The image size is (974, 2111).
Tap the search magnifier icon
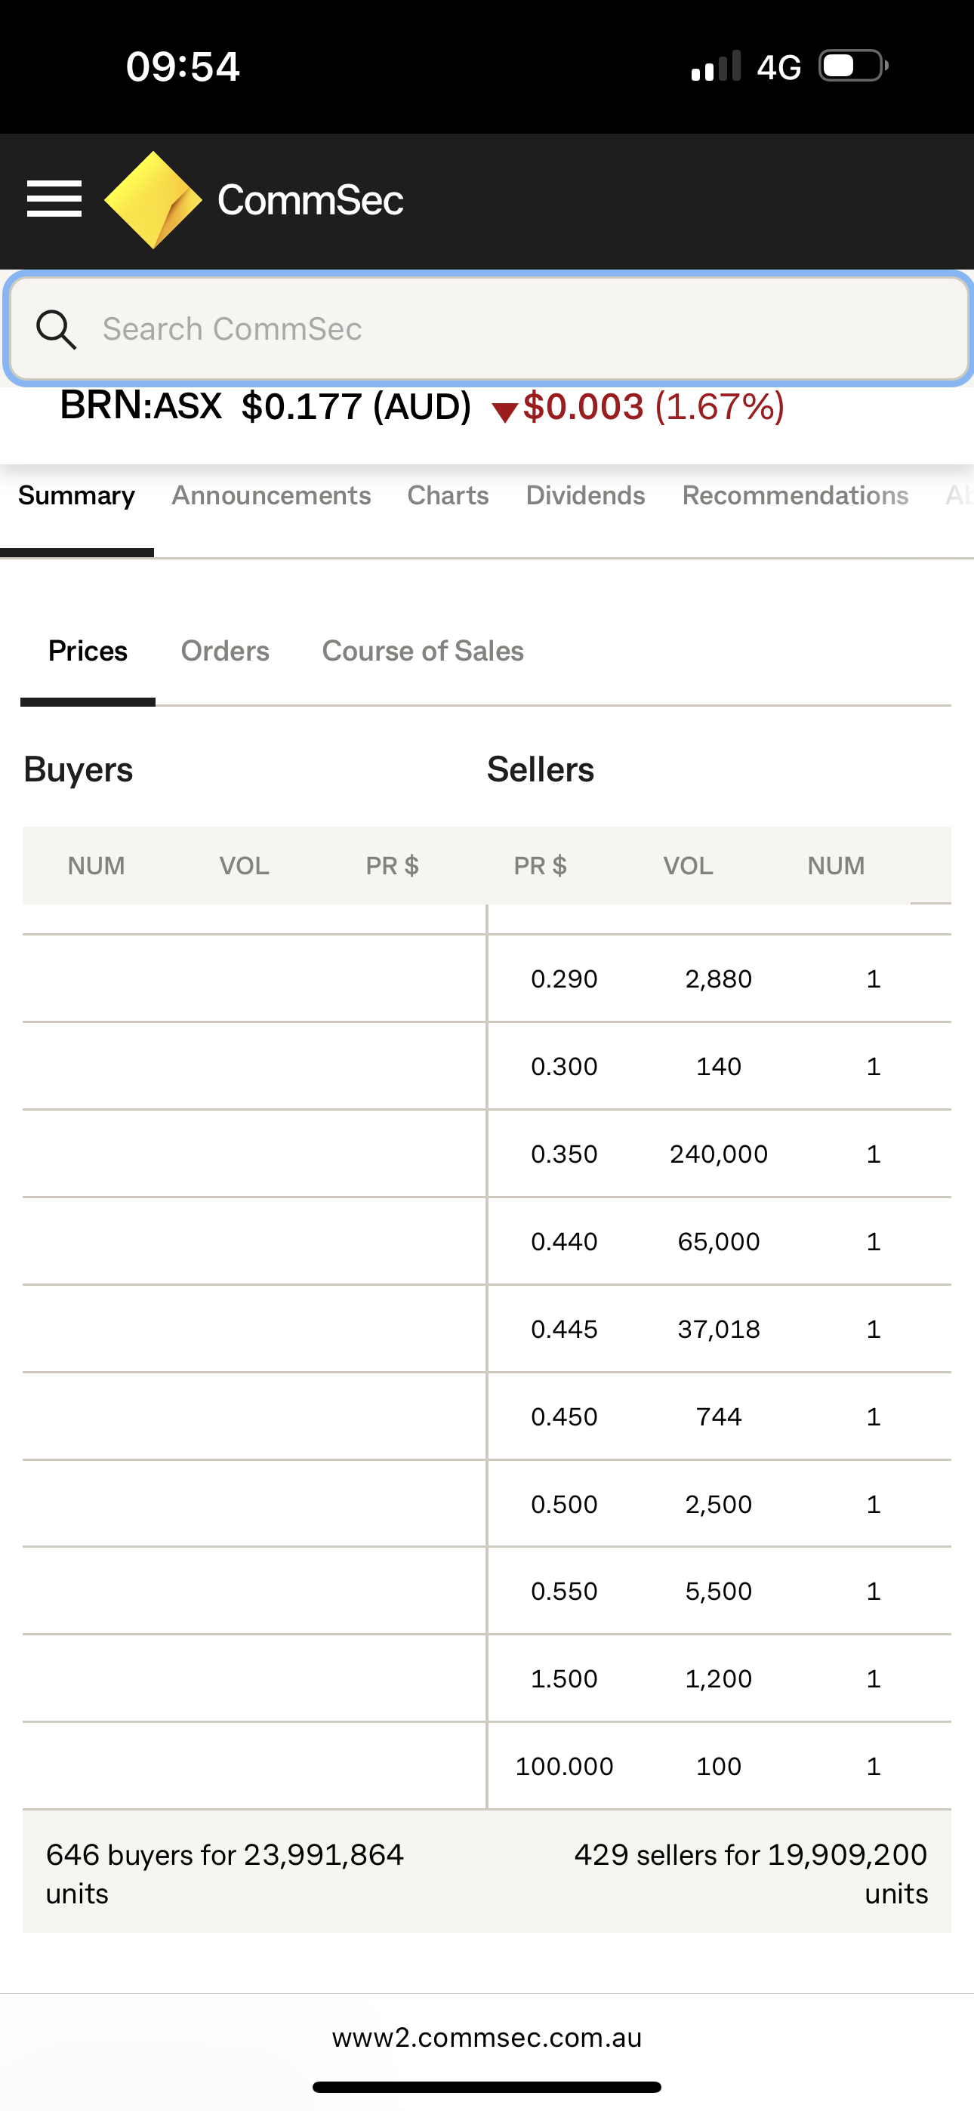tap(56, 329)
